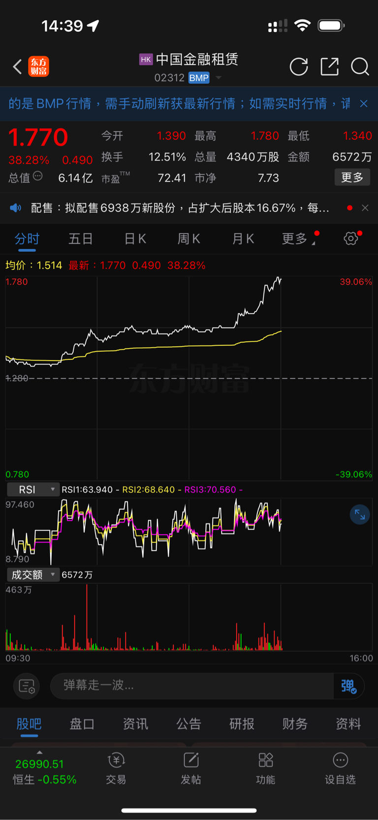
Task: Tap the 换手 12.51% value
Action: tap(167, 157)
